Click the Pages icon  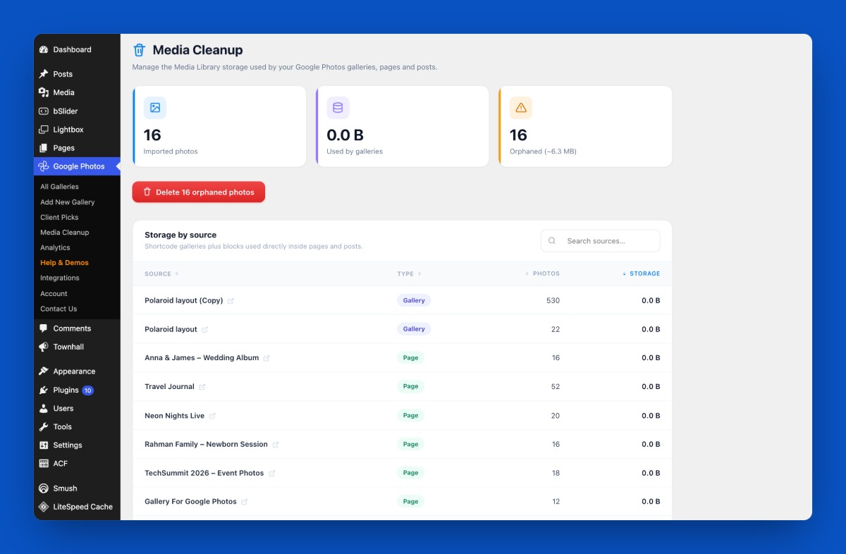pos(44,148)
